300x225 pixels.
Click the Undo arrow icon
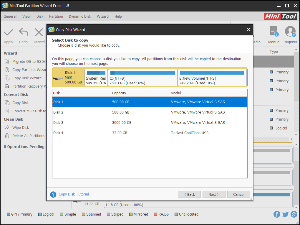tap(24, 32)
